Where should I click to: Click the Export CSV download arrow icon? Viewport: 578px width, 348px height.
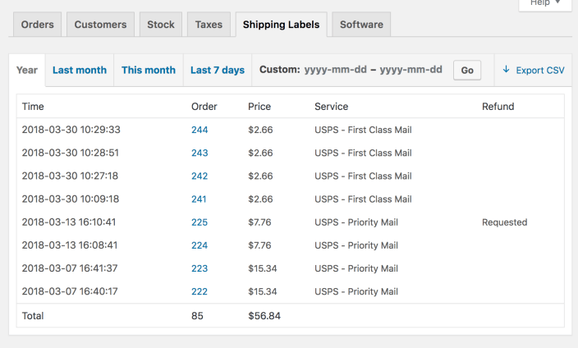pos(506,69)
